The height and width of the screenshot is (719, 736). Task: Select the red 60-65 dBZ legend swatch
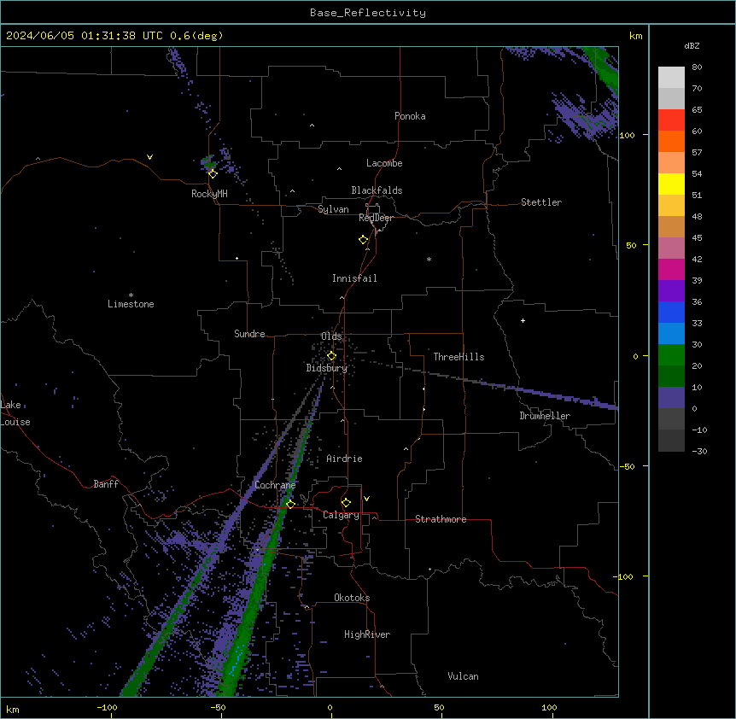pyautogui.click(x=671, y=120)
